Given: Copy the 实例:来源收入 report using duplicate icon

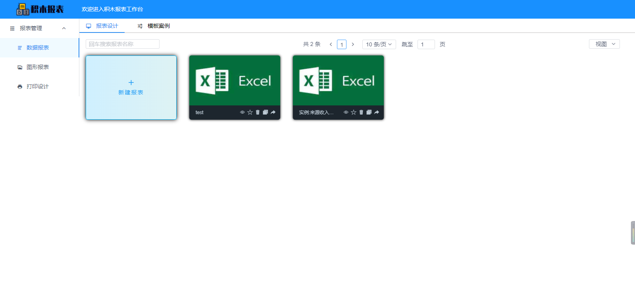Looking at the screenshot, I should click(369, 112).
